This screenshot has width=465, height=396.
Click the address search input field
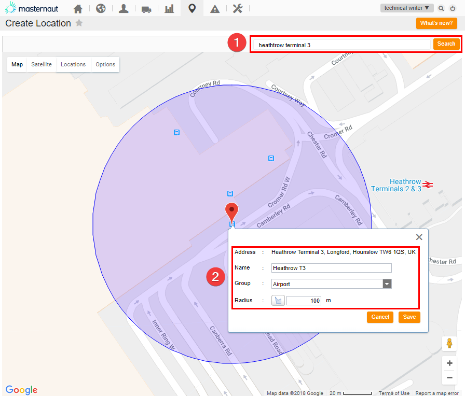coord(343,45)
